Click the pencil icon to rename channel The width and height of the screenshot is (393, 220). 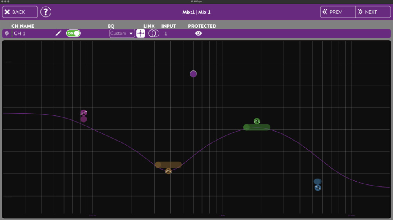(58, 34)
